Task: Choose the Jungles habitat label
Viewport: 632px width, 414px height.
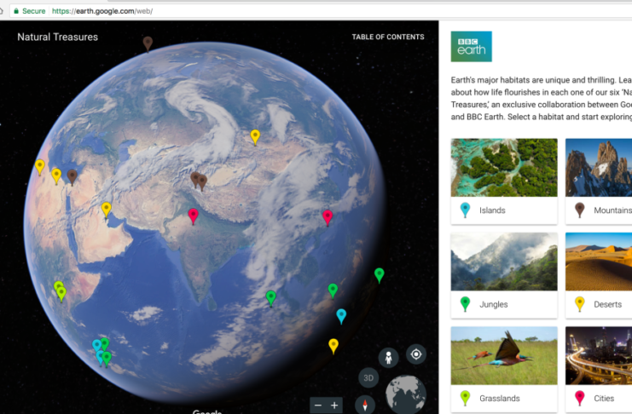Action: pyautogui.click(x=494, y=304)
